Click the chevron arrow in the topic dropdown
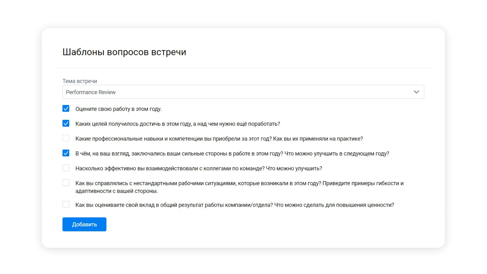The height and width of the screenshot is (274, 487). (x=416, y=92)
